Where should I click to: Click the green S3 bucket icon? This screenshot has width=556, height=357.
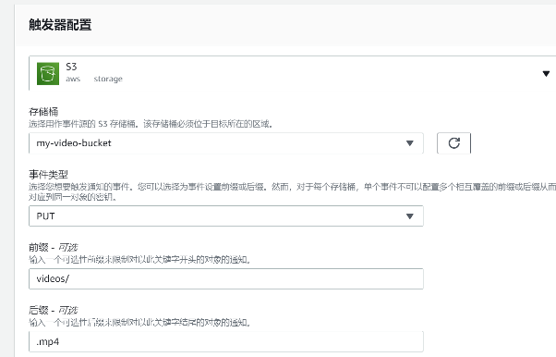(x=48, y=74)
